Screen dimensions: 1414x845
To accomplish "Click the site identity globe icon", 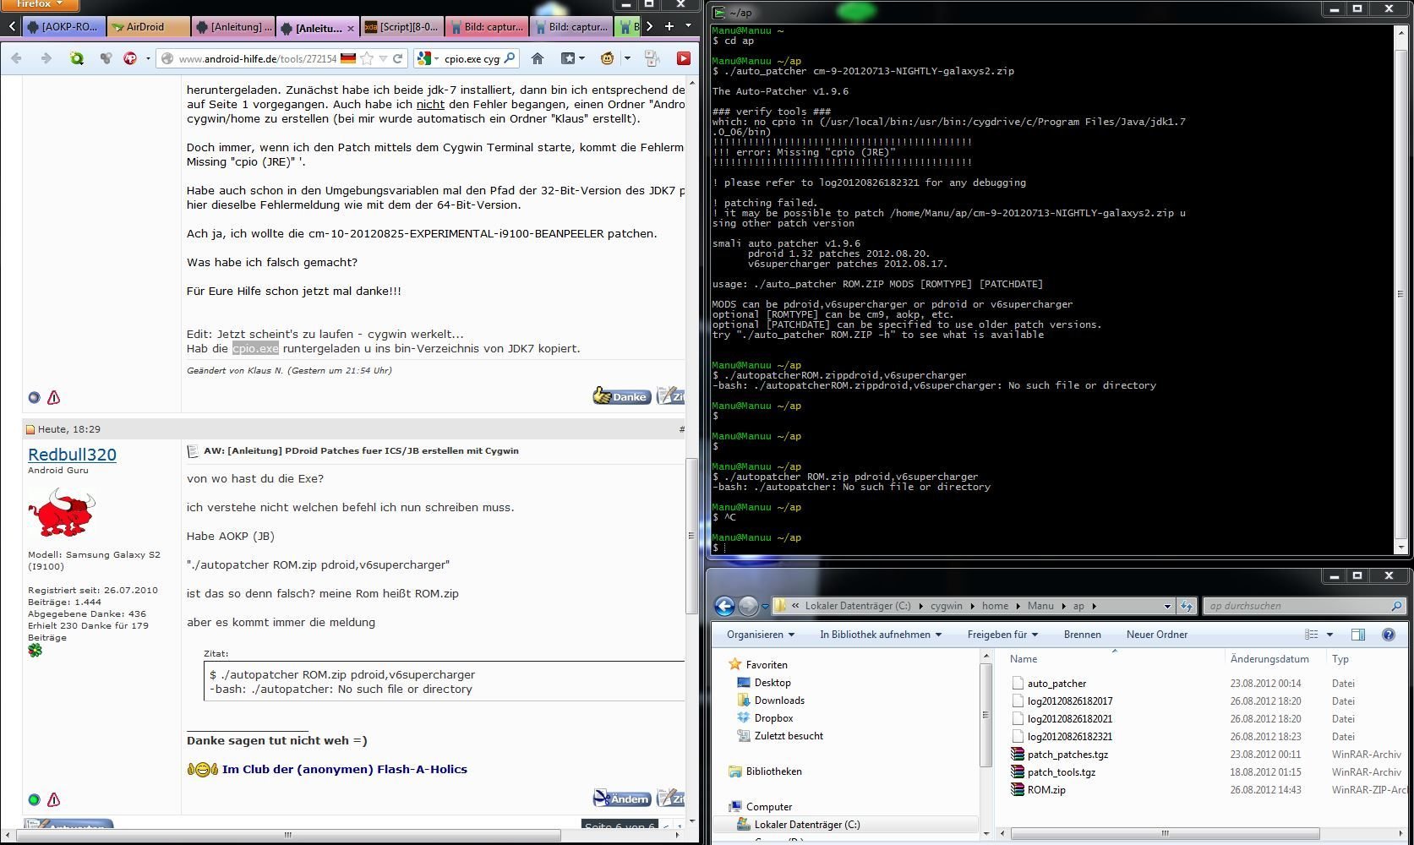I will 167,58.
